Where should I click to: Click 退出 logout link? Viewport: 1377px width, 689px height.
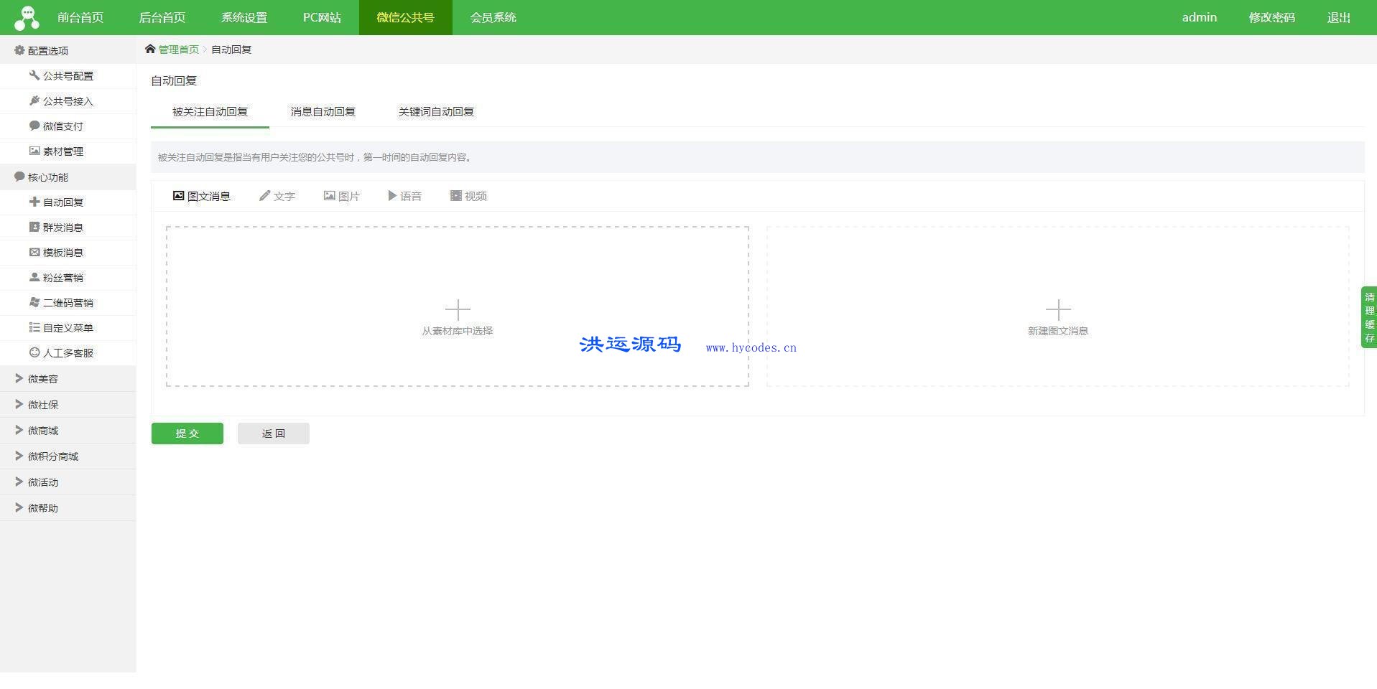[1338, 17]
